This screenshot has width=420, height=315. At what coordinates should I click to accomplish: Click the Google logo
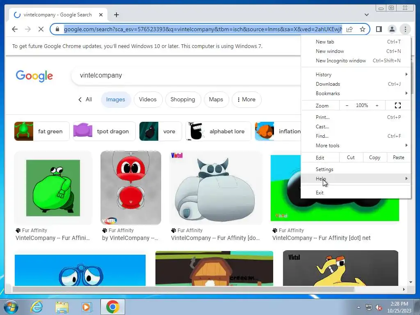(x=34, y=76)
